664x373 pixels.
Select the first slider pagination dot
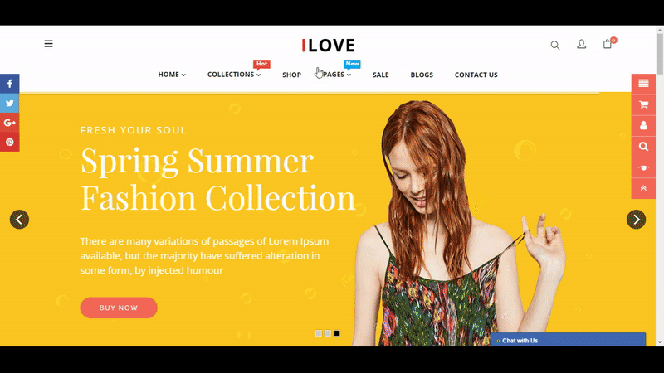point(319,333)
